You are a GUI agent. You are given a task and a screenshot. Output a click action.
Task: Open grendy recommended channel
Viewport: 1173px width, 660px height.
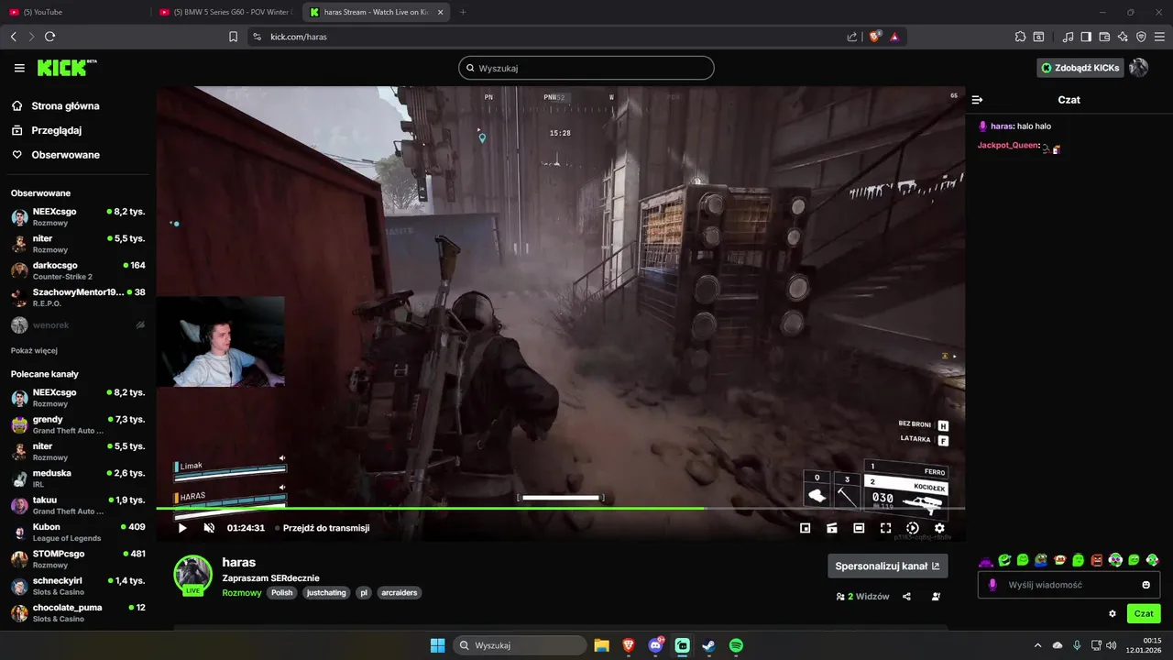click(x=78, y=424)
